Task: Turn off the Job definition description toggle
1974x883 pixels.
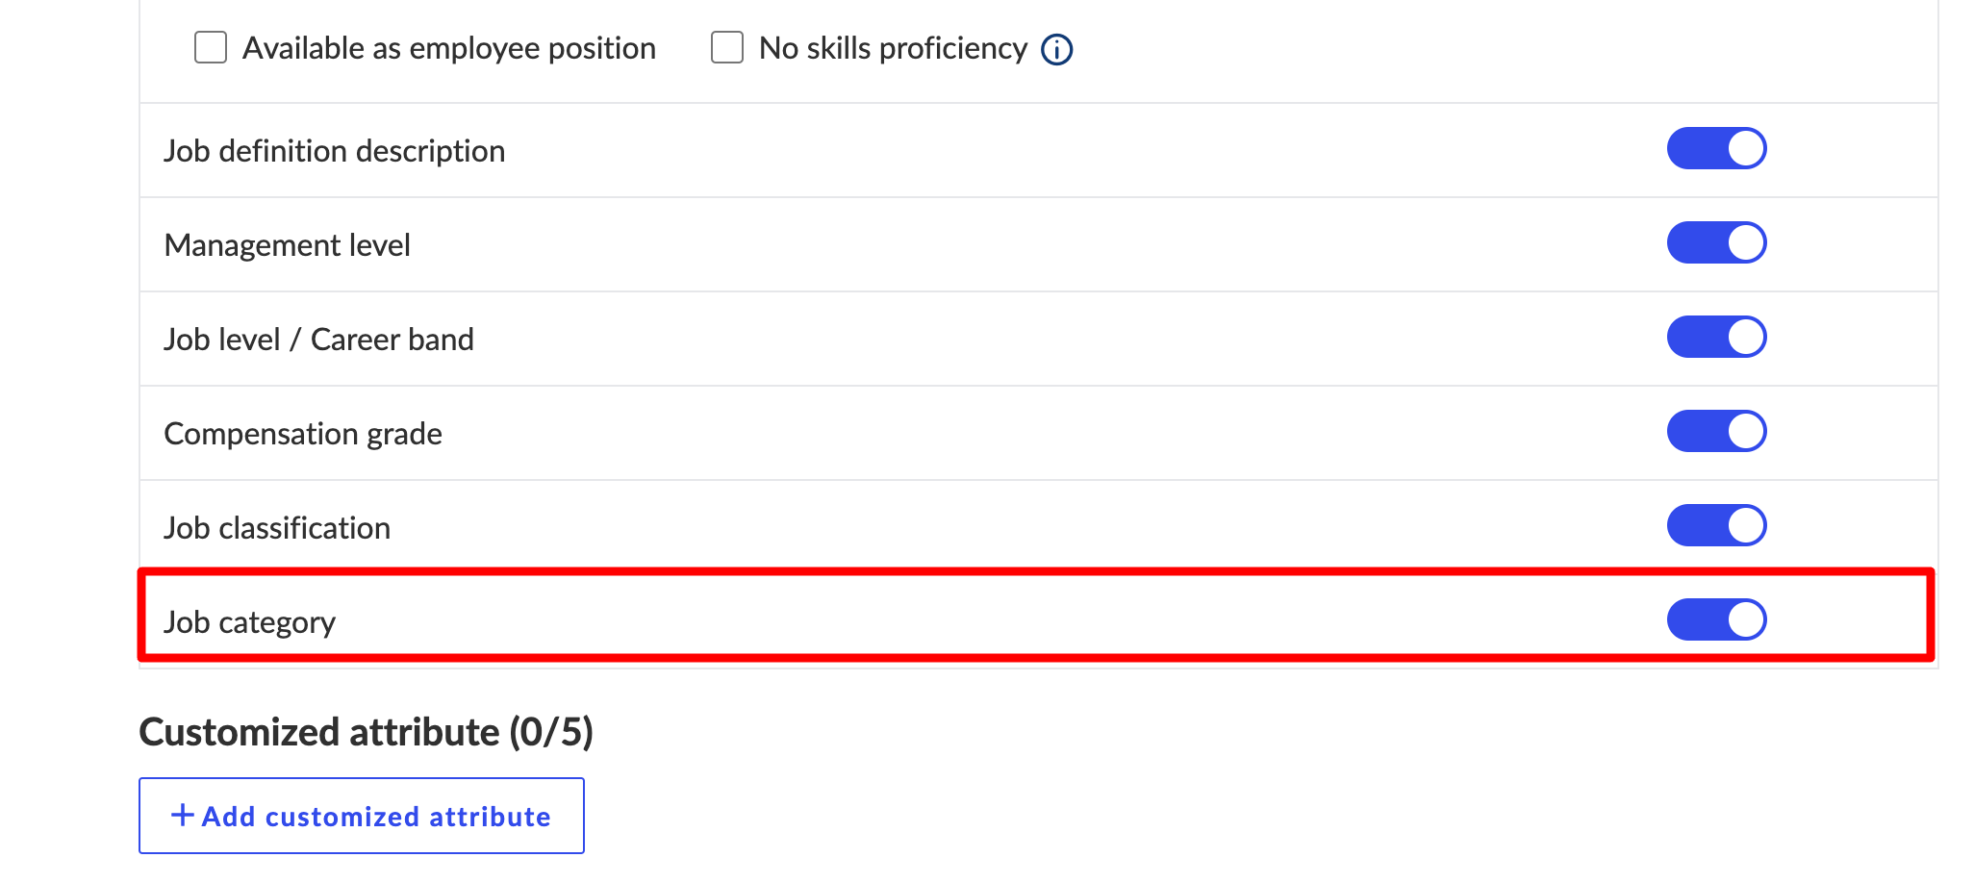Action: click(x=1716, y=149)
